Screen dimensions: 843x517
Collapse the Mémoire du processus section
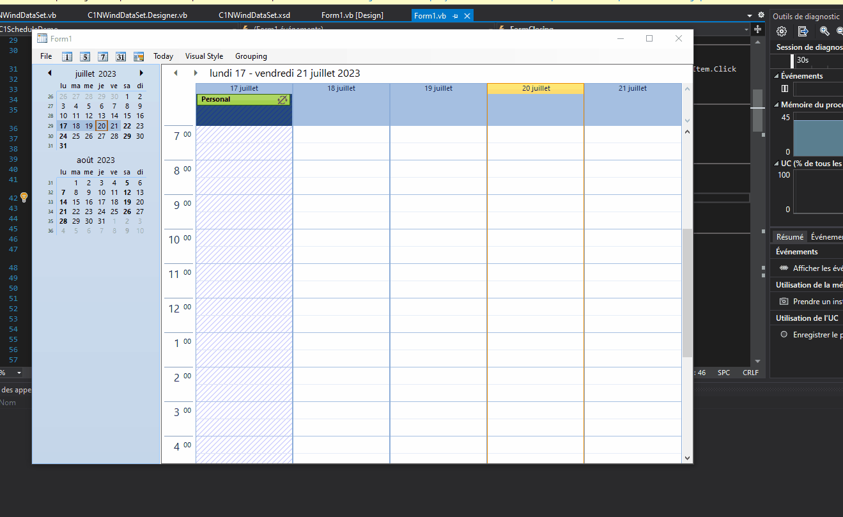click(777, 105)
